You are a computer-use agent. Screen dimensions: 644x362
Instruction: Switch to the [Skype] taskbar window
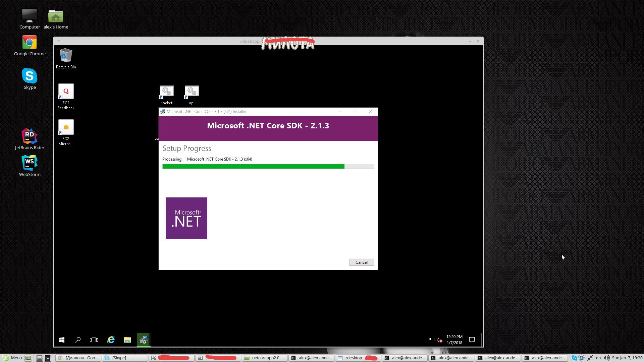(x=125, y=358)
